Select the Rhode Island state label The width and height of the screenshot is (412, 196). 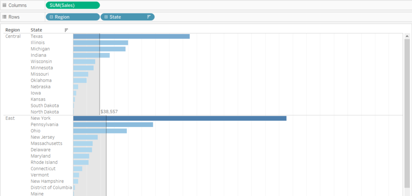click(44, 162)
